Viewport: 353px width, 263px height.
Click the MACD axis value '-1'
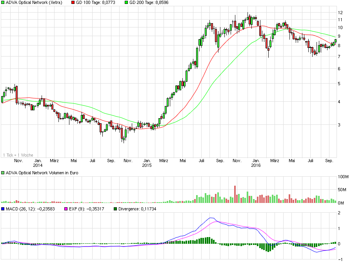pyautogui.click(x=340, y=259)
